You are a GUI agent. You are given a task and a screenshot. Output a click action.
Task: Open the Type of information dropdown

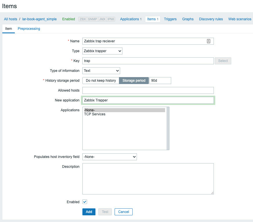click(101, 71)
